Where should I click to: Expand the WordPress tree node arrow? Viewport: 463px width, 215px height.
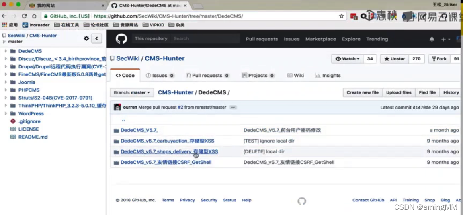click(x=6, y=113)
